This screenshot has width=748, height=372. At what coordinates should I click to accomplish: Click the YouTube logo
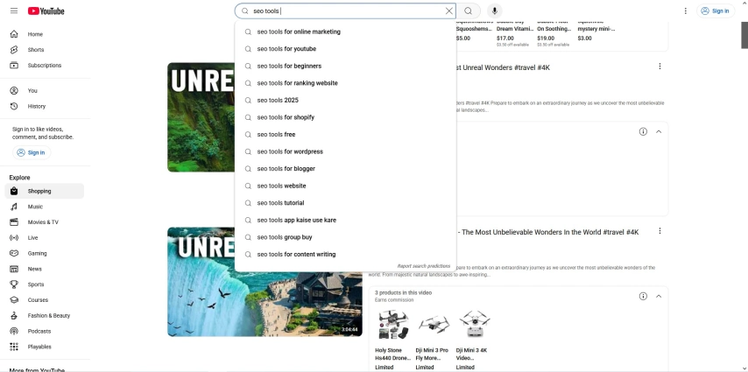46,11
